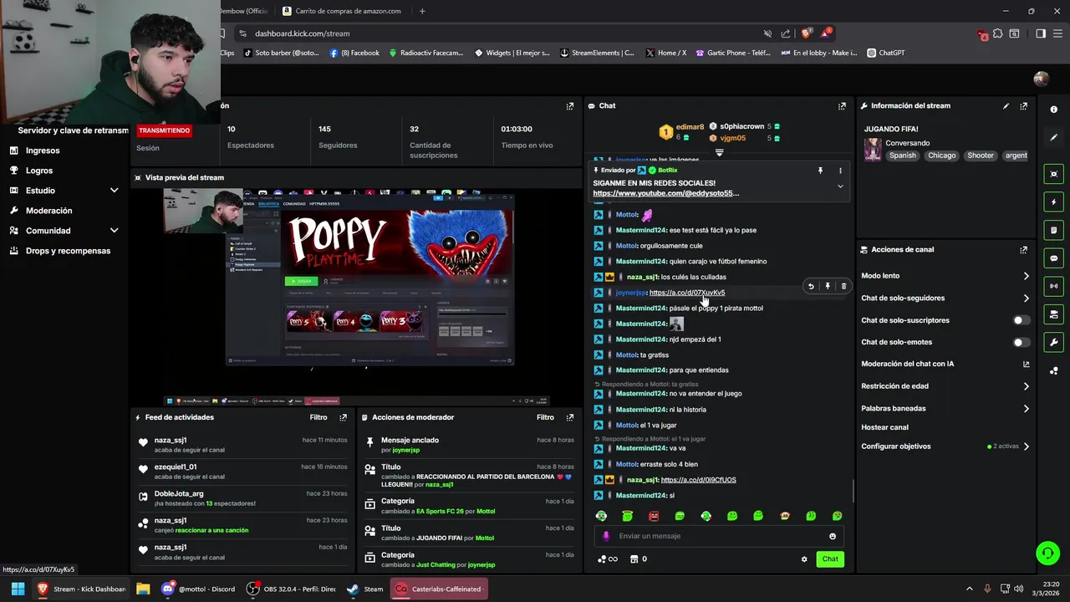The height and width of the screenshot is (602, 1070).
Task: Pop out the Feed de actividades panel
Action: coord(343,417)
